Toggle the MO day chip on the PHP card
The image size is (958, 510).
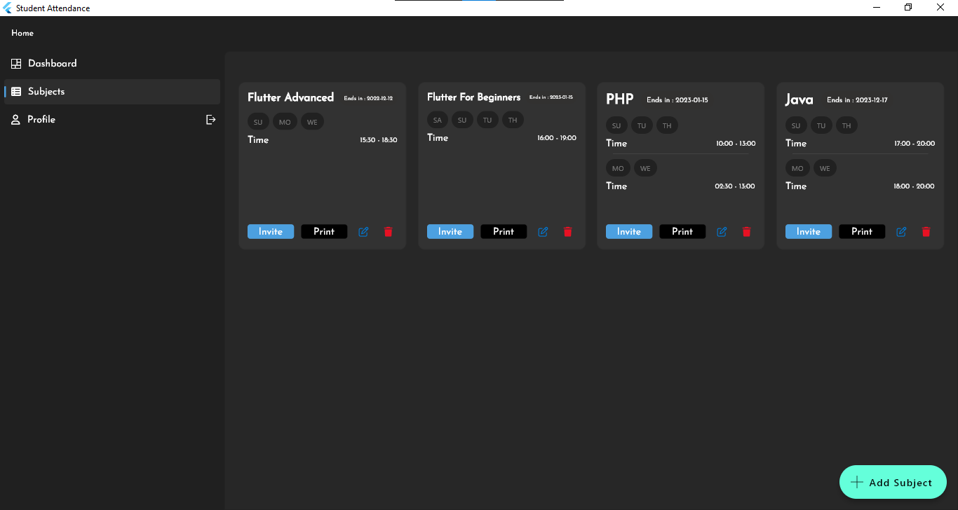coord(618,167)
